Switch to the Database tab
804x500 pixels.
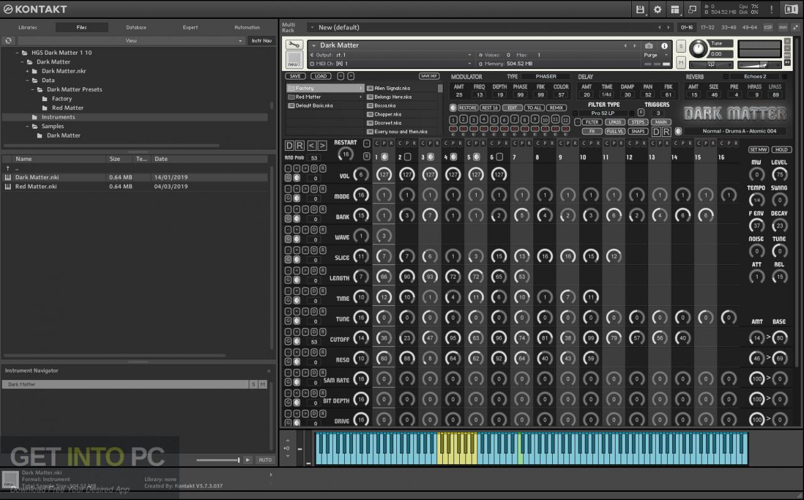136,28
